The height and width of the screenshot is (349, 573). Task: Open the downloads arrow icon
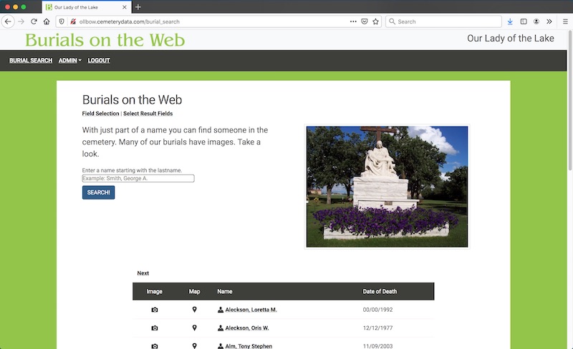tap(510, 21)
